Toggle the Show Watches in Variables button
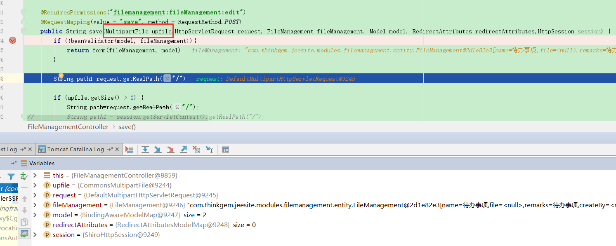 pyautogui.click(x=24, y=234)
